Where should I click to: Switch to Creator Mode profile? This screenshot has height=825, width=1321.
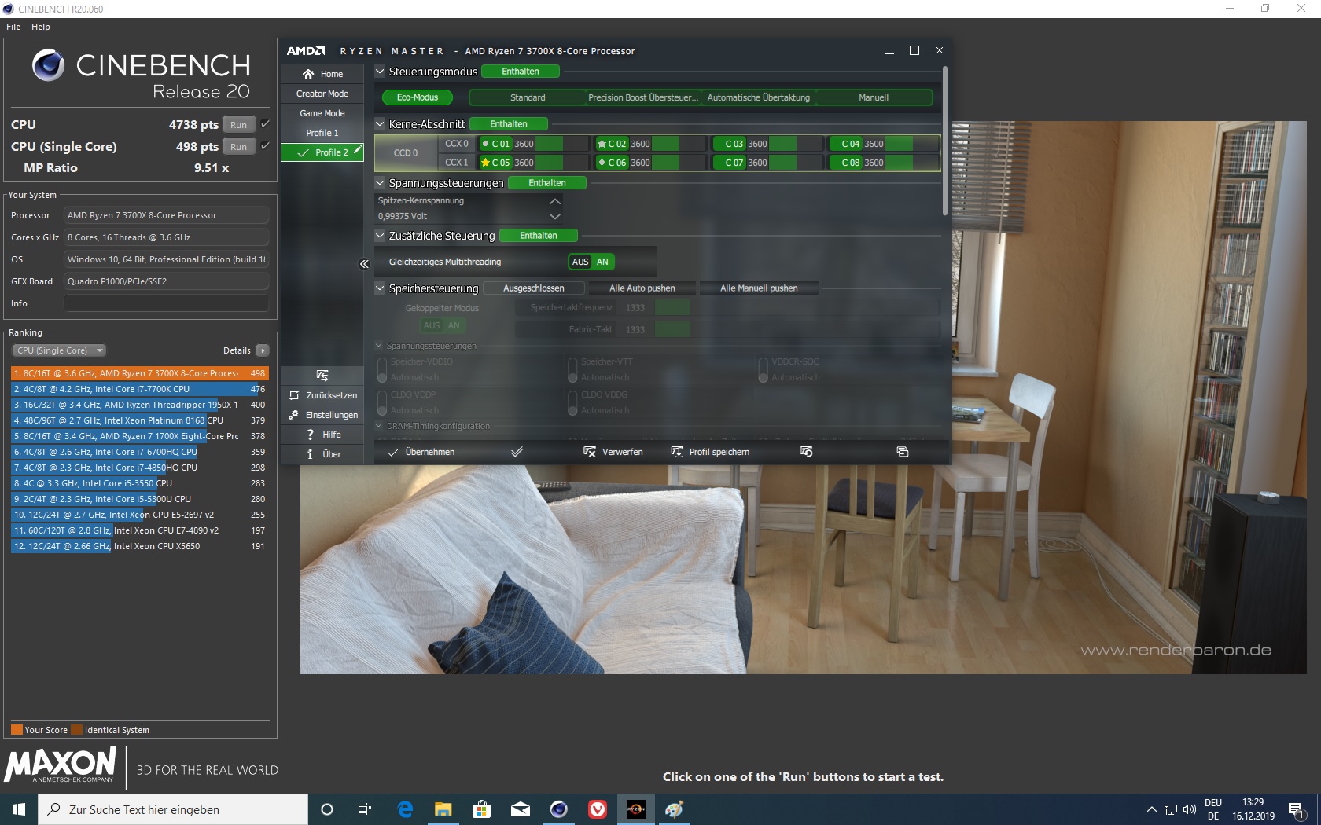pos(322,93)
